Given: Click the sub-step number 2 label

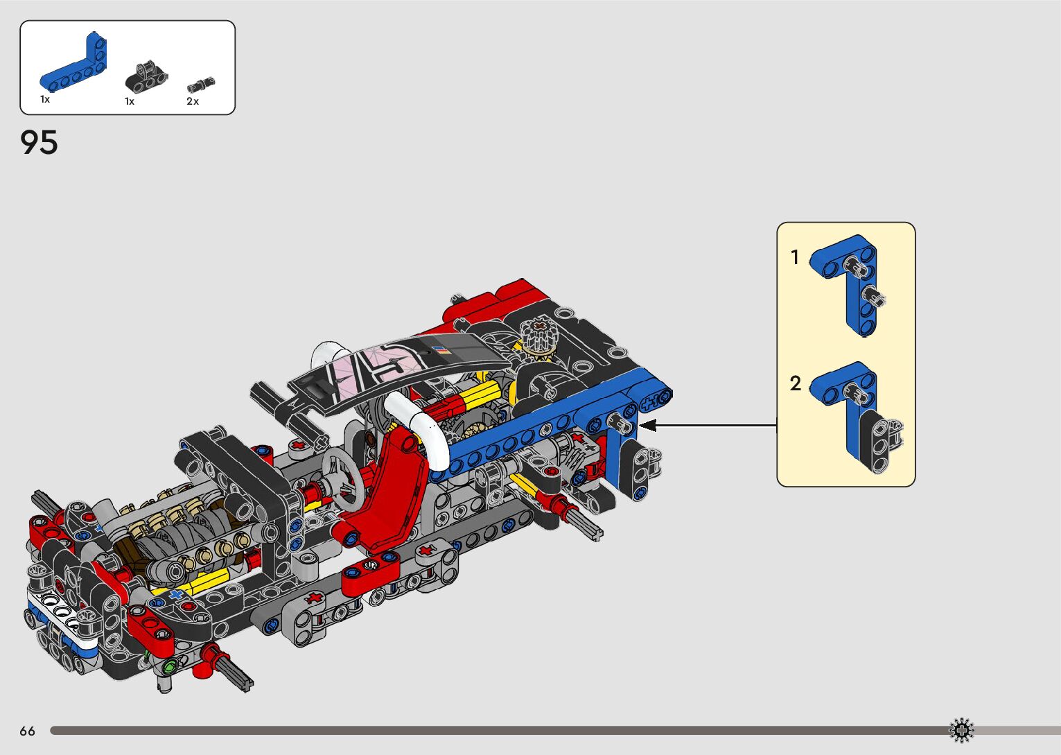Looking at the screenshot, I should (795, 383).
